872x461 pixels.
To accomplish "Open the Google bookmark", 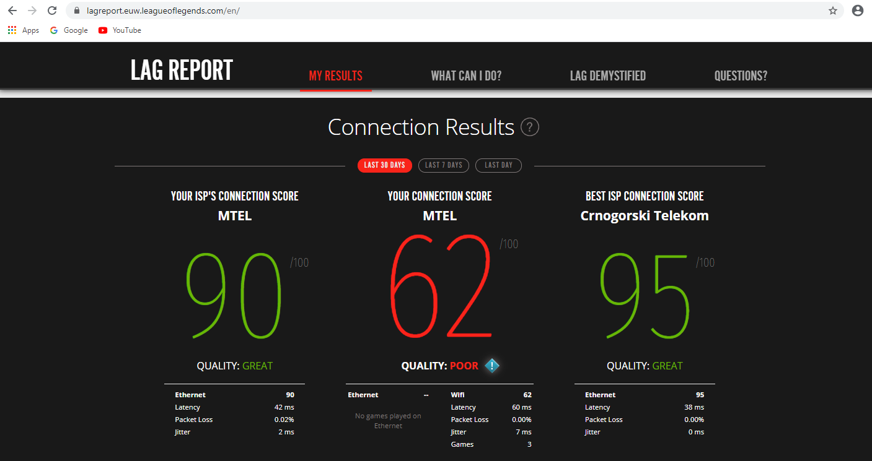I will (x=69, y=30).
